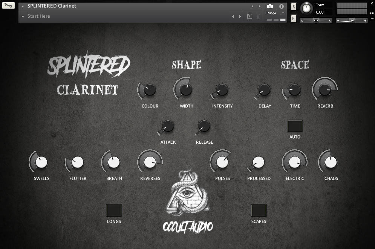Go to the next snapshot arrow
375x249 pixels.
[240, 16]
